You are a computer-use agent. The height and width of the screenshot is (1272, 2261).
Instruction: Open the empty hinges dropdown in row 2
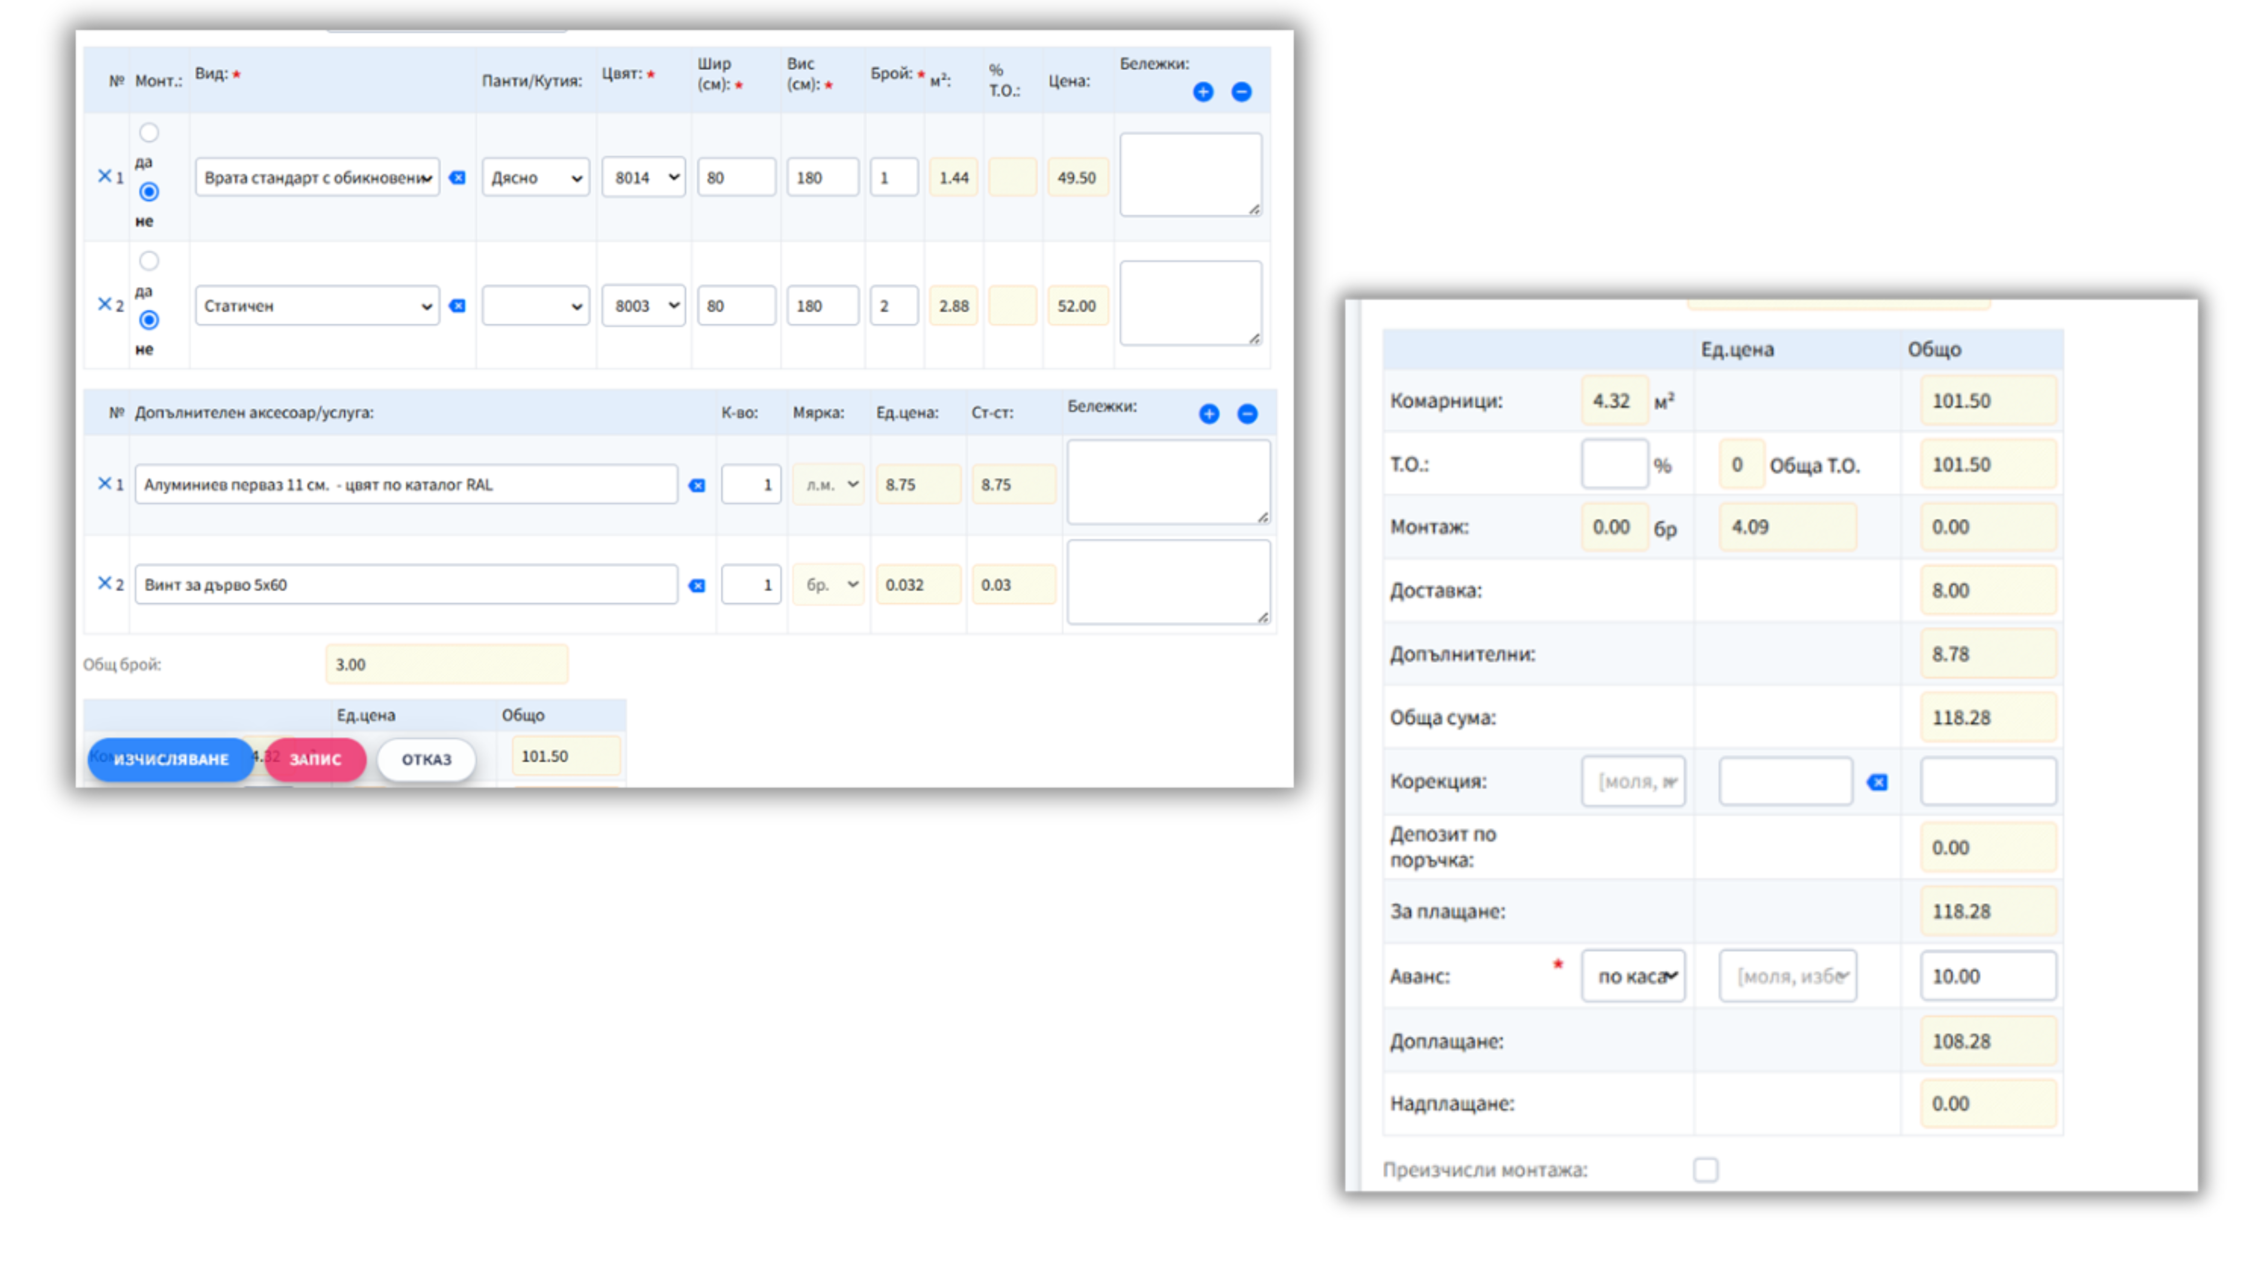(535, 306)
